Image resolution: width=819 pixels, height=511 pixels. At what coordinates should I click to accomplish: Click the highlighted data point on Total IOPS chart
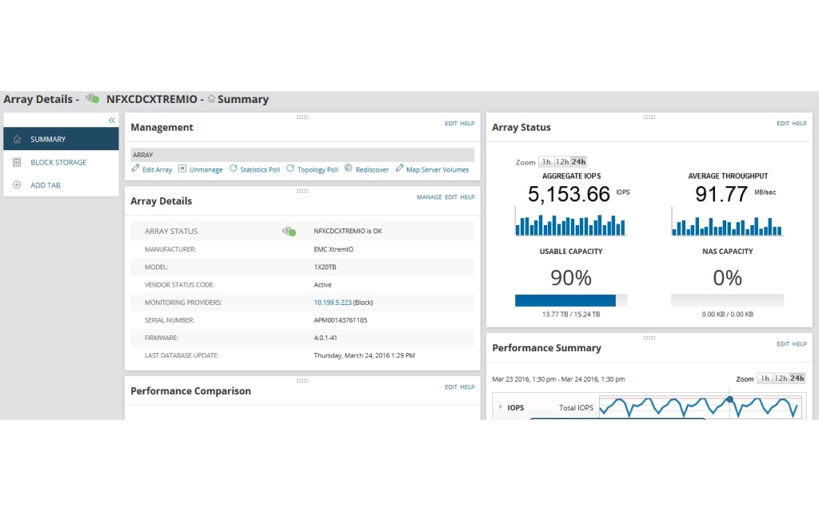click(729, 398)
